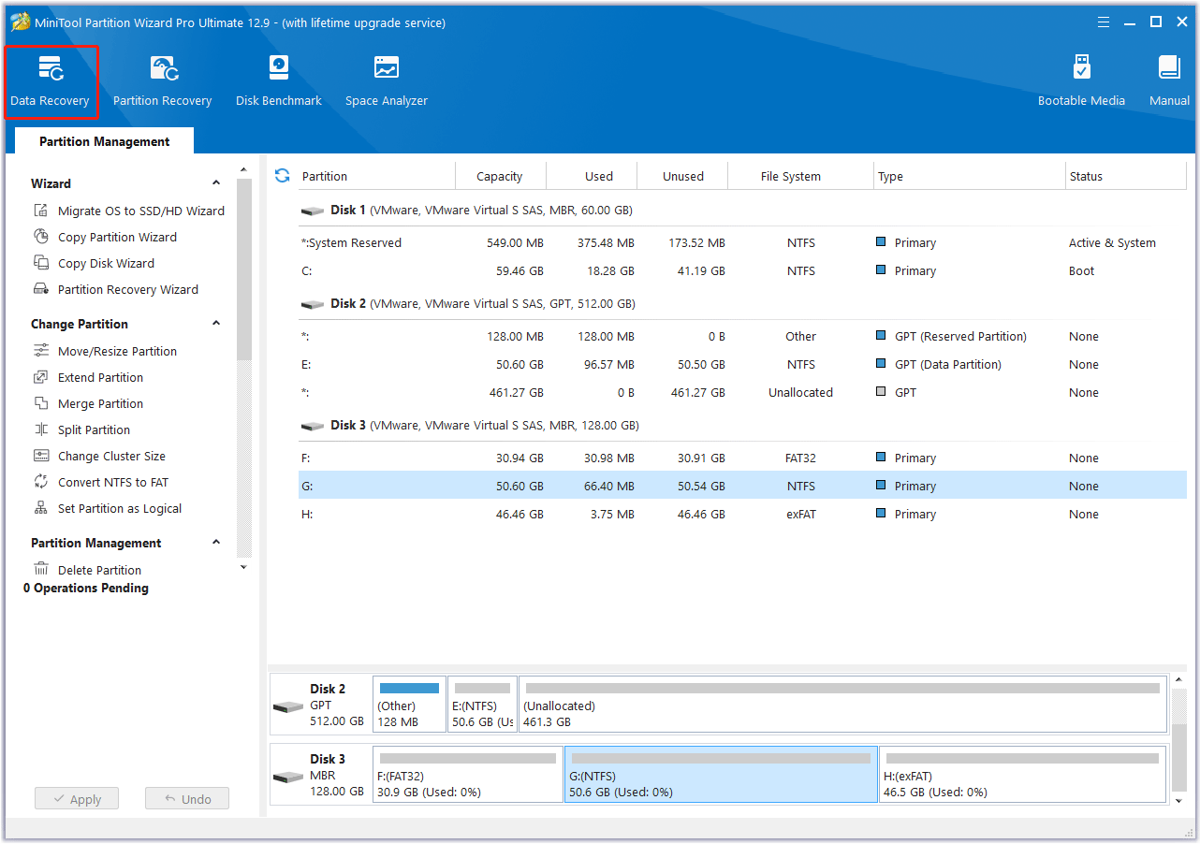Select Disk 2 header row in table

point(742,303)
